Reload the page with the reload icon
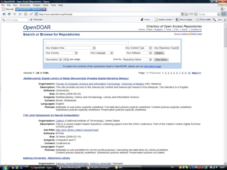 (26, 14)
